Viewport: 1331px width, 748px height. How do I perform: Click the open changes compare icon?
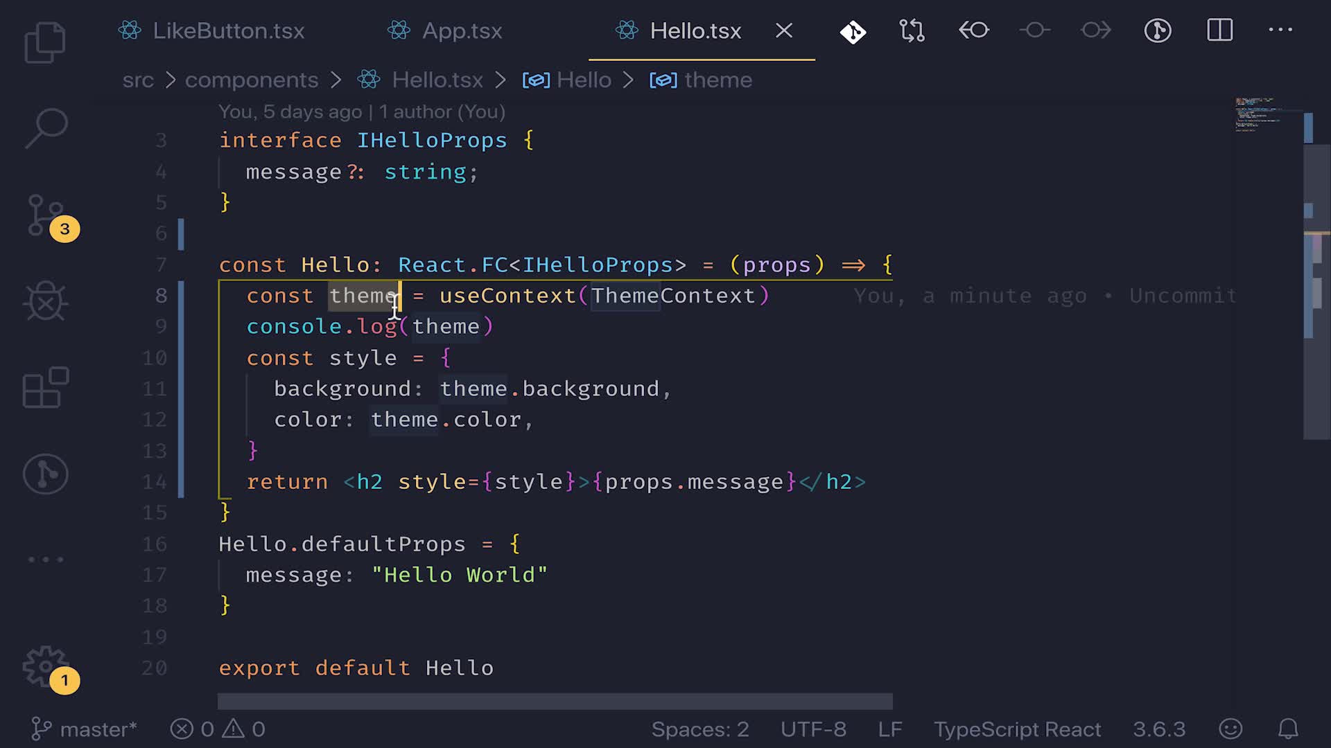coord(912,30)
